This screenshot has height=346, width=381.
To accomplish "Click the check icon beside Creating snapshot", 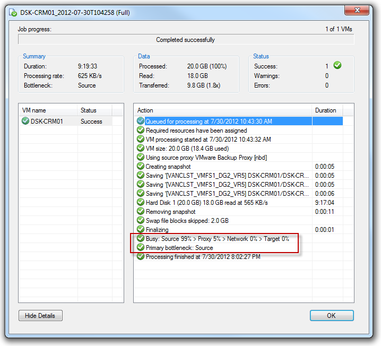I will (141, 167).
